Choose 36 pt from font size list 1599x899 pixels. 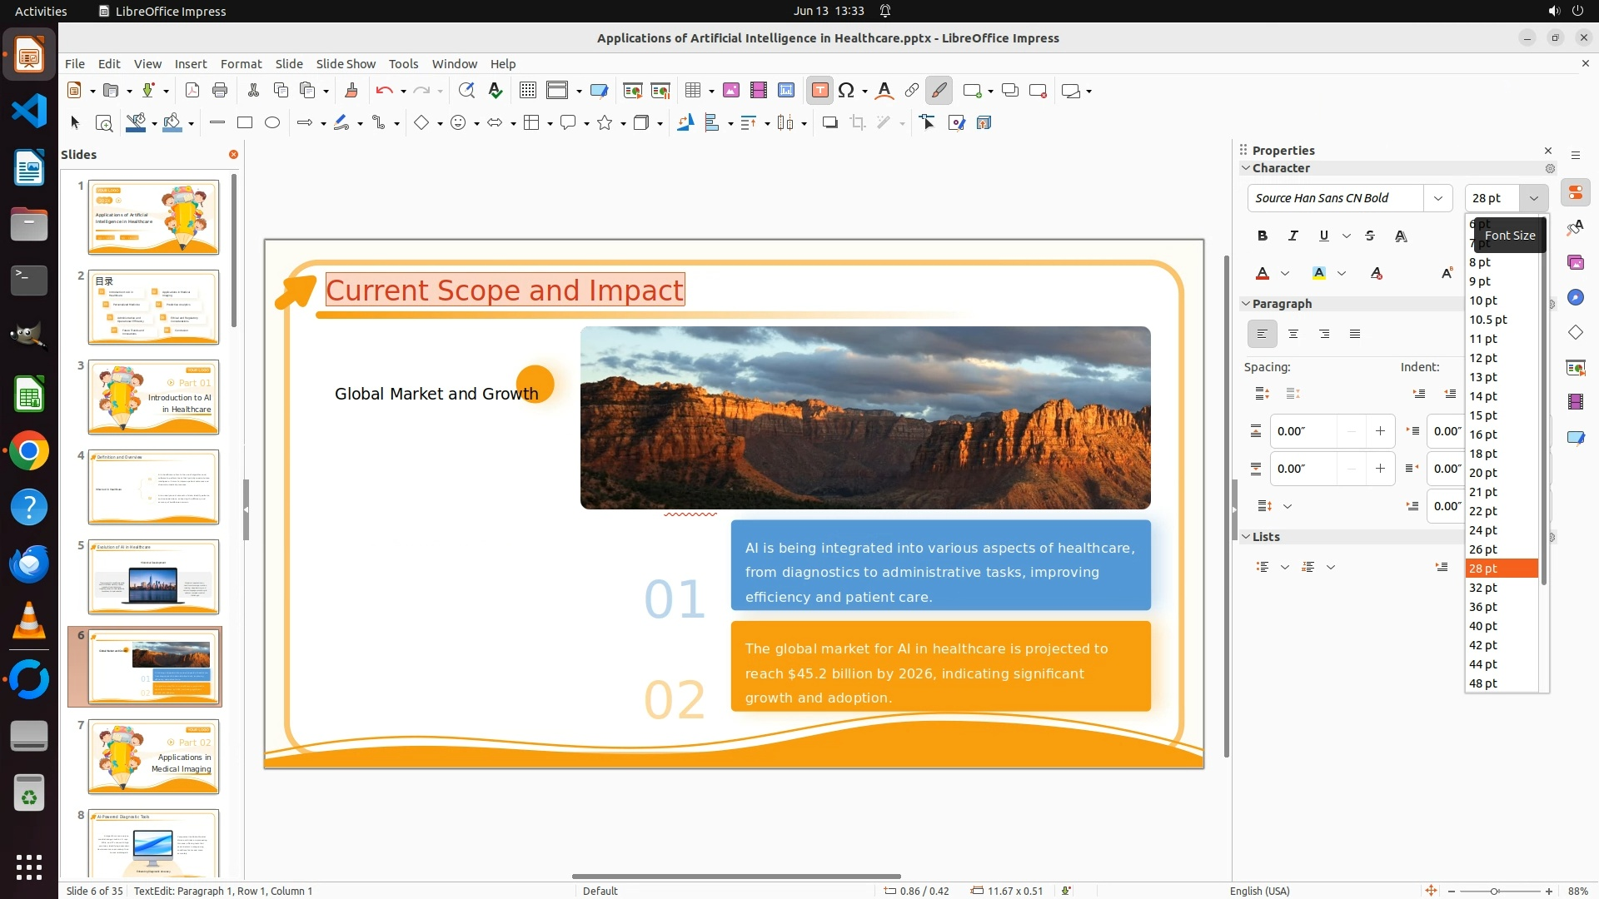pos(1483,607)
